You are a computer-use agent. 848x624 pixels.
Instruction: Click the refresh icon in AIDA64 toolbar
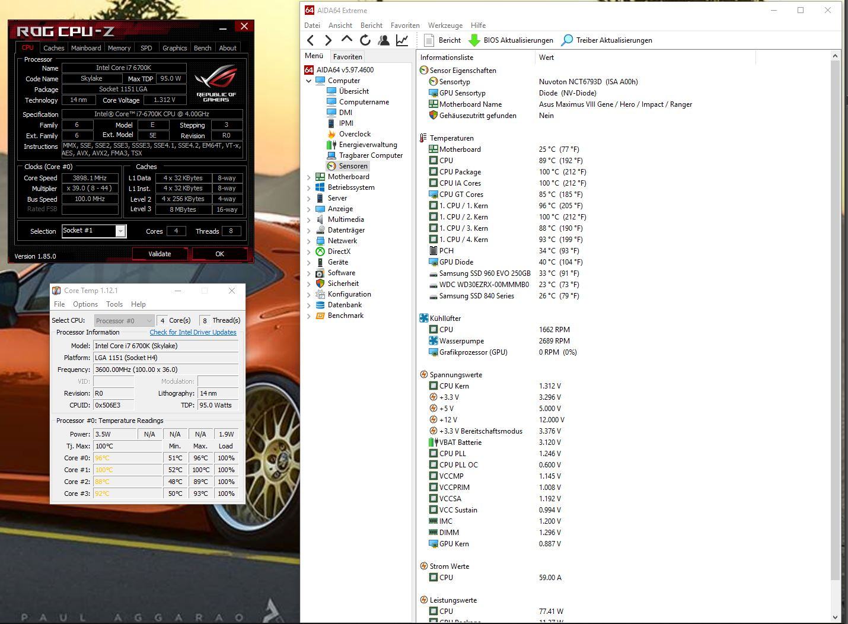365,40
